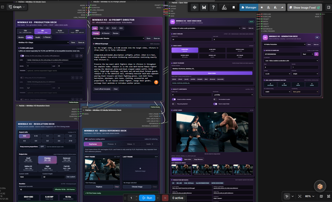Switch Production Deck to T2V mode
The width and height of the screenshot is (332, 202).
[25, 31]
